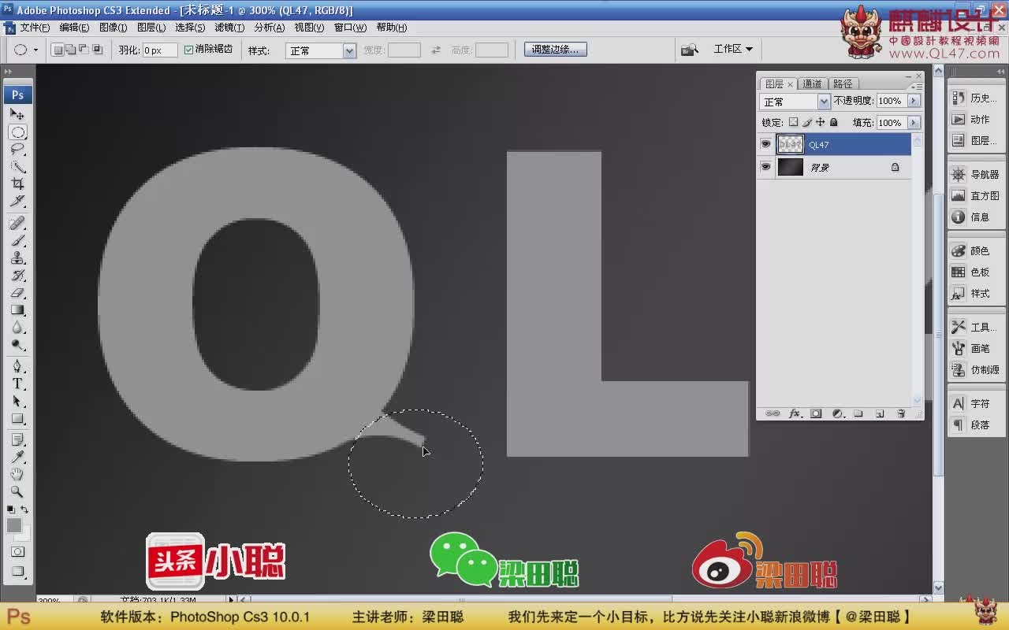Select the History Brush tool
The image size is (1009, 630).
pos(17,276)
